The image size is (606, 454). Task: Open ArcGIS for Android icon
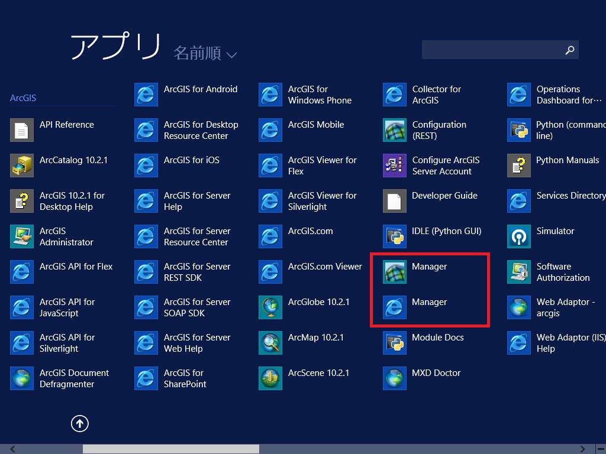(146, 95)
